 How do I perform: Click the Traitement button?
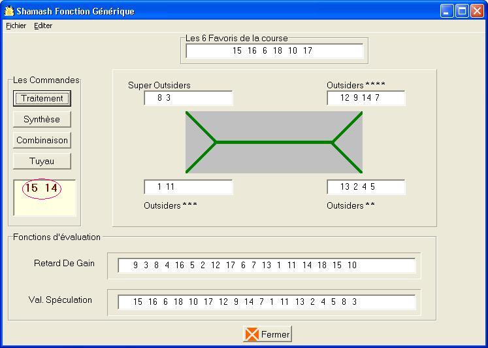(x=42, y=99)
